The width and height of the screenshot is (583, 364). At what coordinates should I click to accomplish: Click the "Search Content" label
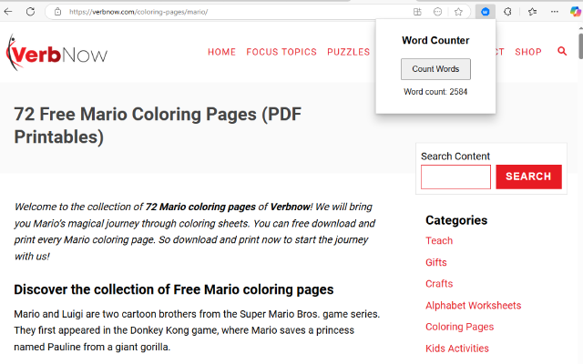pyautogui.click(x=455, y=157)
